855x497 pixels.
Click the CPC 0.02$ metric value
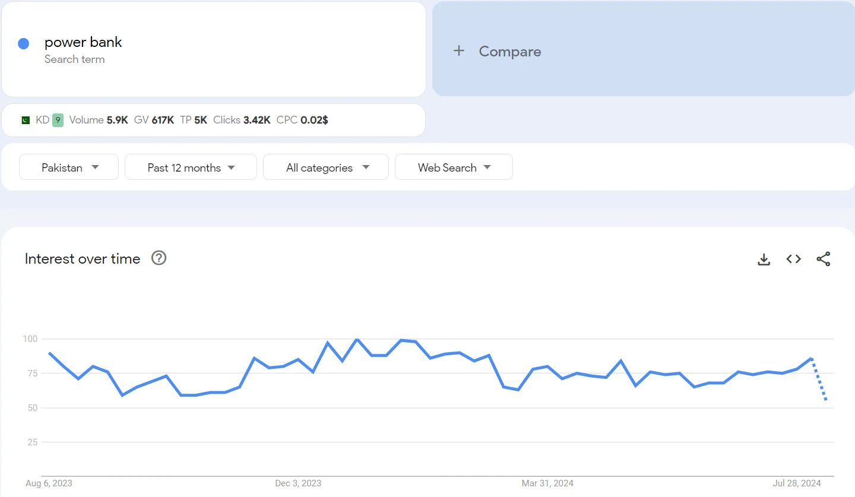tap(302, 119)
